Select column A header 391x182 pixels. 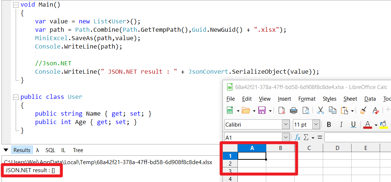(x=252, y=148)
